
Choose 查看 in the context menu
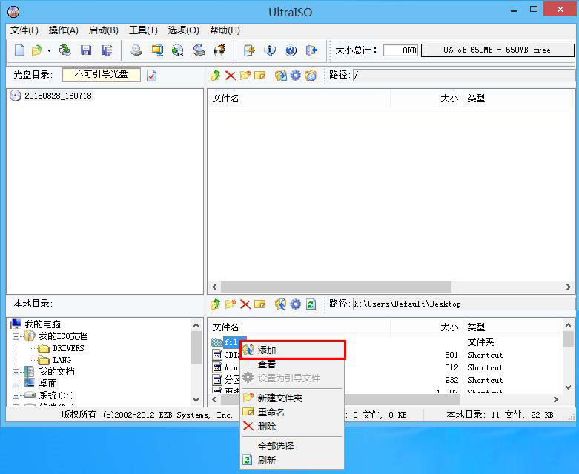click(x=291, y=364)
